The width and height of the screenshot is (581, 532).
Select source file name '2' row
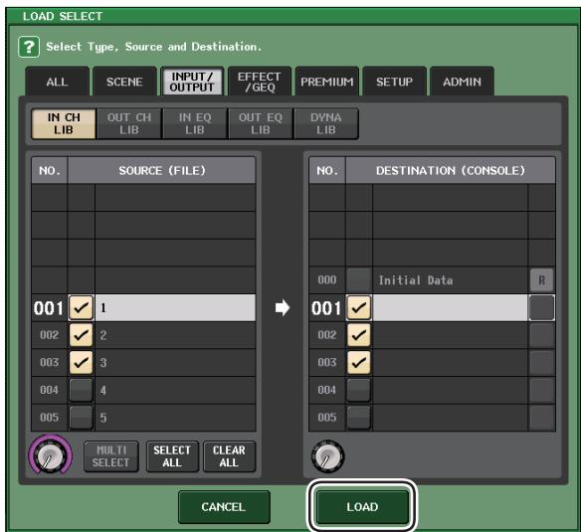click(175, 335)
